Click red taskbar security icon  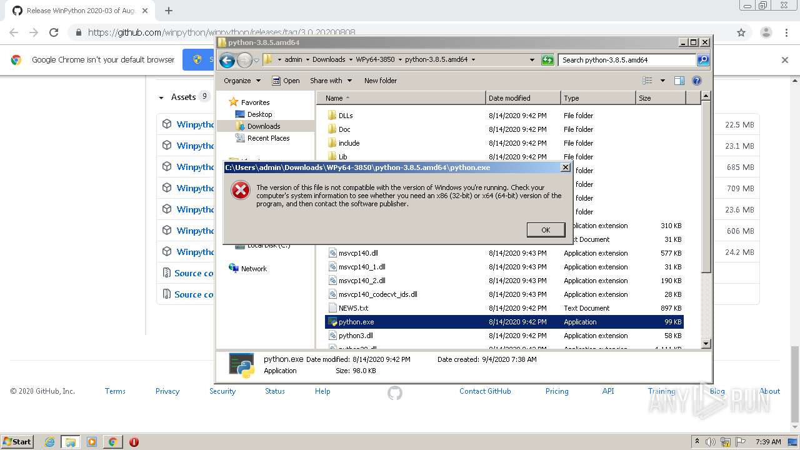coord(134,442)
